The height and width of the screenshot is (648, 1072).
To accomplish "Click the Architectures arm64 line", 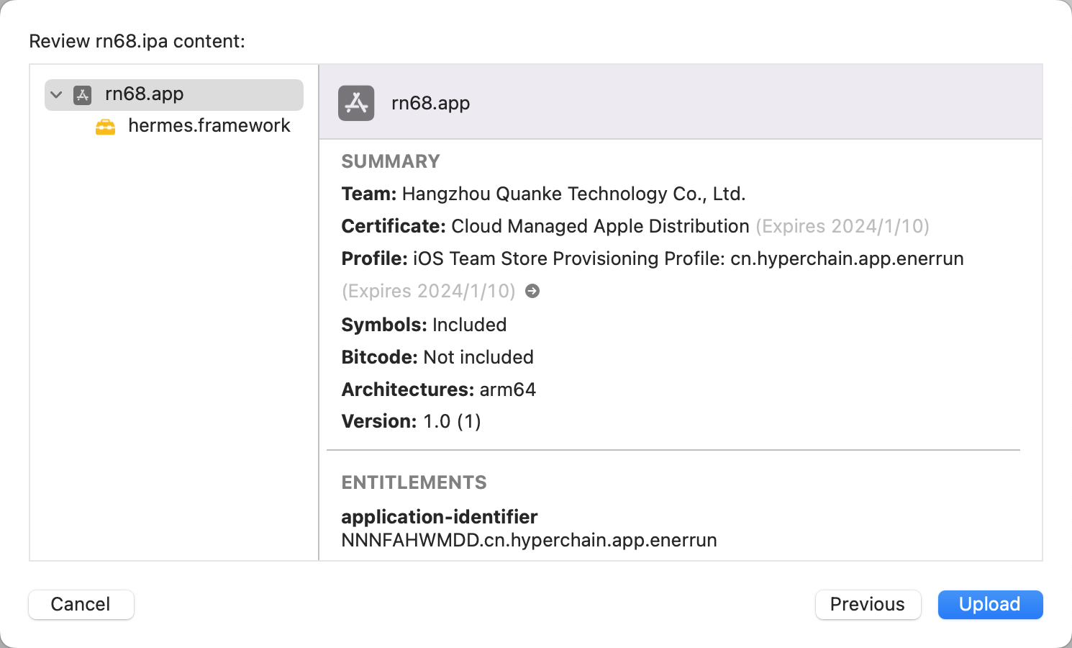I will coord(438,390).
